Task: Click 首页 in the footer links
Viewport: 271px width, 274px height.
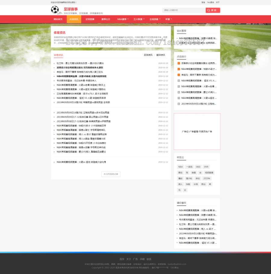Action: click(x=122, y=259)
